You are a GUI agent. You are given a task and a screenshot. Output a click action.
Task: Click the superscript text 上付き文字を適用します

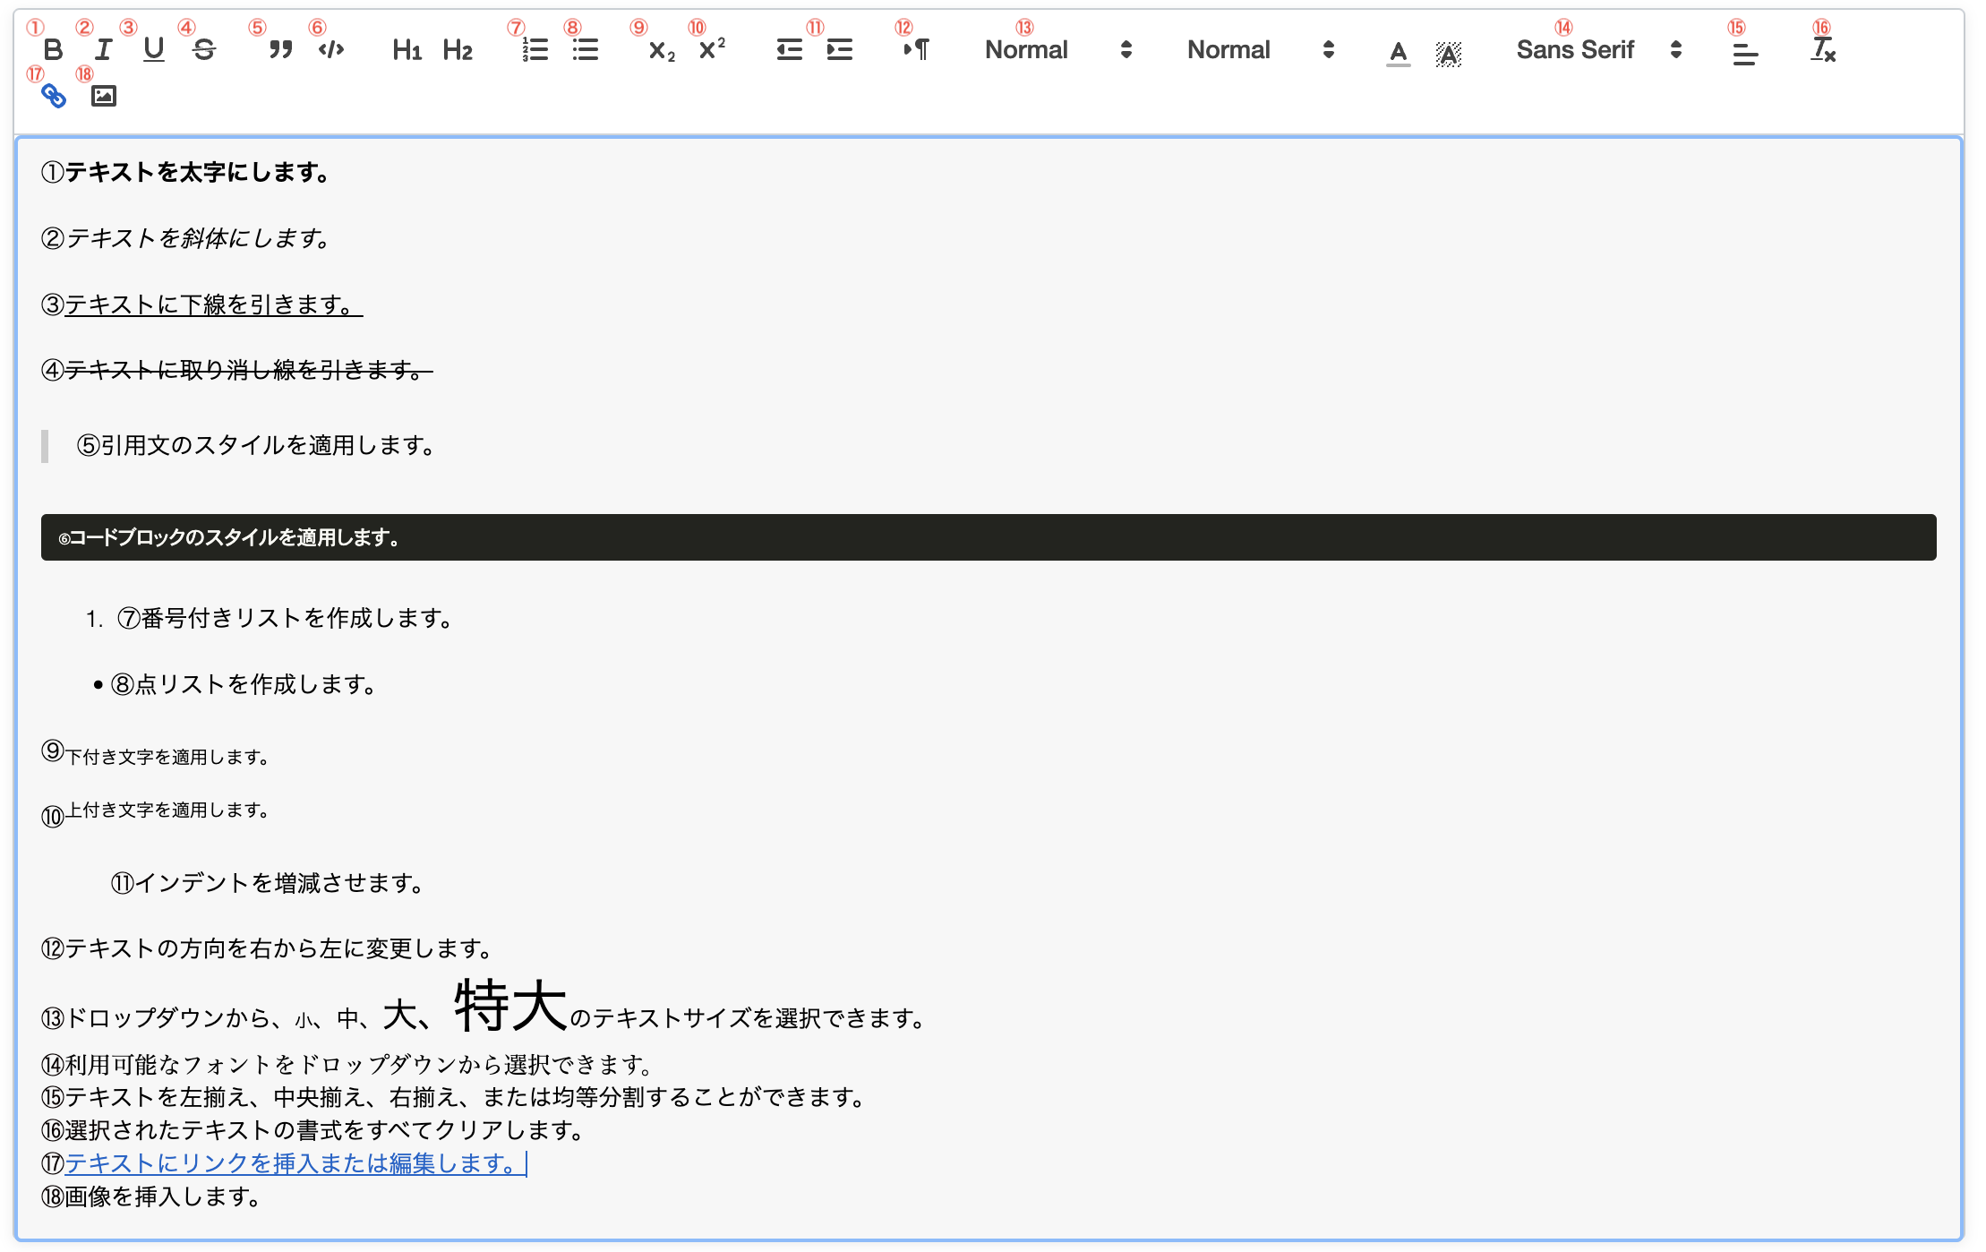click(167, 810)
